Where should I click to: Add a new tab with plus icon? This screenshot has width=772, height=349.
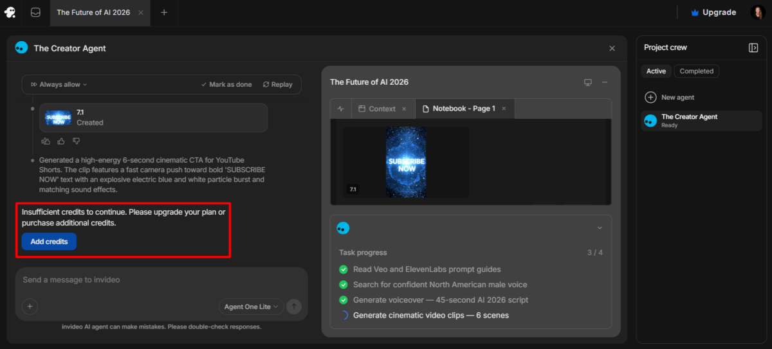(x=164, y=12)
